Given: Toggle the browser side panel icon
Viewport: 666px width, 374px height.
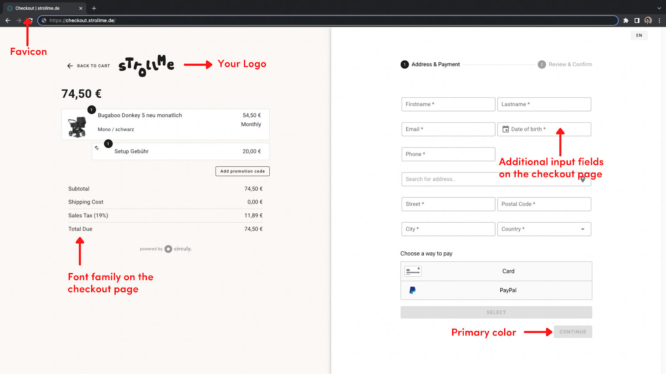Looking at the screenshot, I should (x=636, y=20).
